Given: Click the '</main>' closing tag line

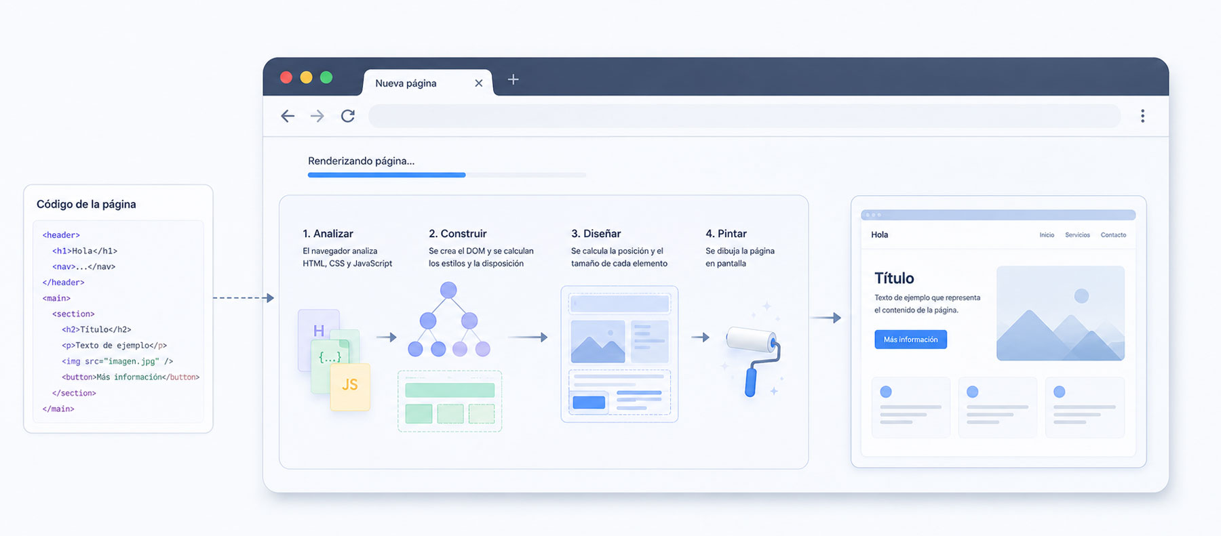Looking at the screenshot, I should point(58,409).
